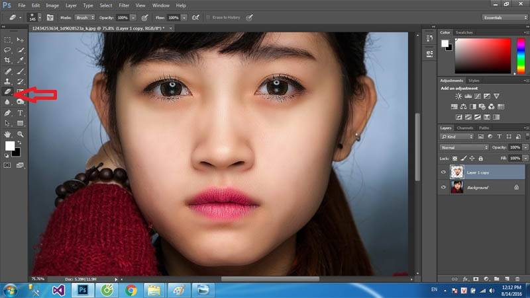Viewport: 530px width, 298px height.
Task: Add Levels adjustment
Action: [468, 96]
